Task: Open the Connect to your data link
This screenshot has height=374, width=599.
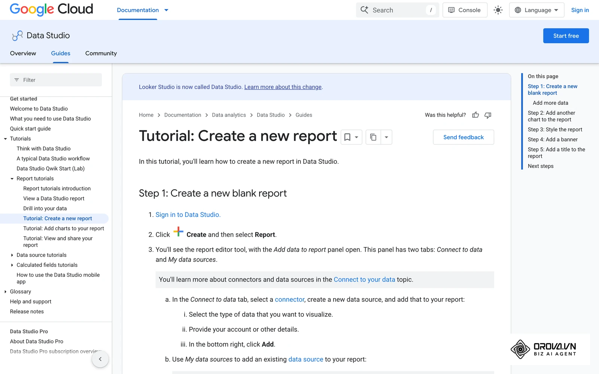Action: pyautogui.click(x=364, y=280)
